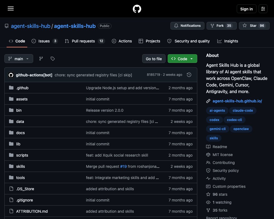Click the link icon beside website URL
Viewport: 274px width, 219px height.
pyautogui.click(x=208, y=101)
